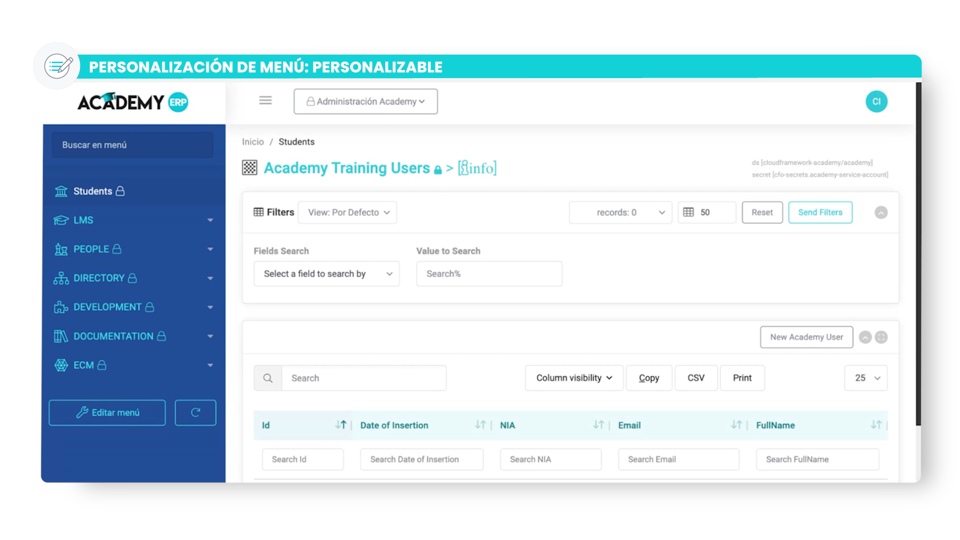Image resolution: width=960 pixels, height=540 pixels.
Task: Click the DIRECTORY org-chart icon
Action: [61, 278]
